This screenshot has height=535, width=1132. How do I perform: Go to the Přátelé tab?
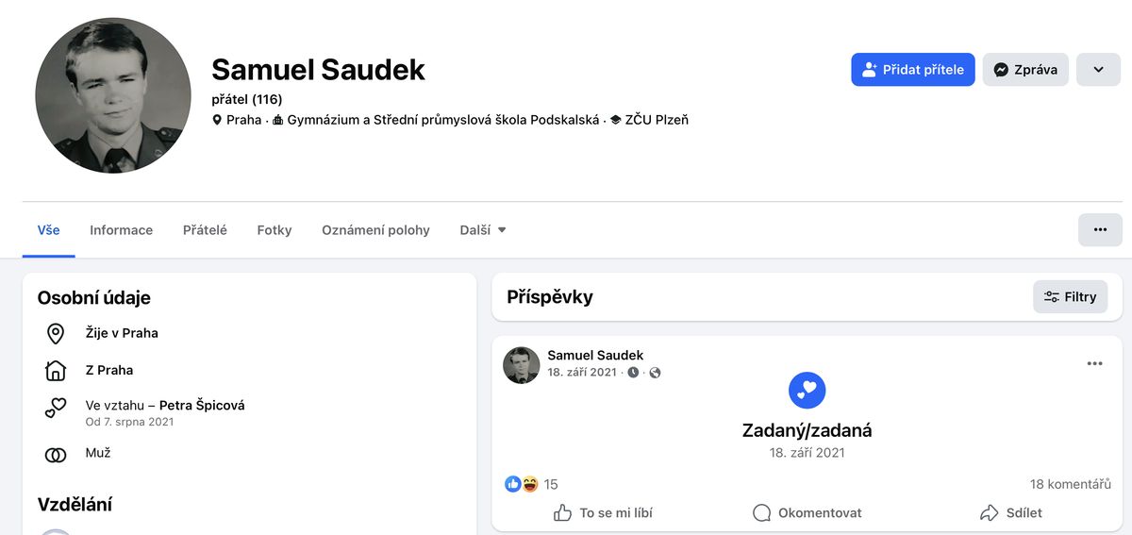[205, 230]
